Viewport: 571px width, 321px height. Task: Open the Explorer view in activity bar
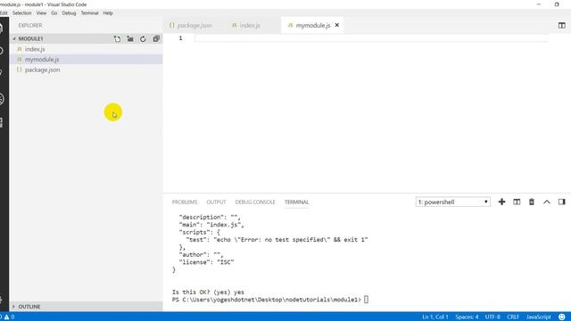[2, 28]
